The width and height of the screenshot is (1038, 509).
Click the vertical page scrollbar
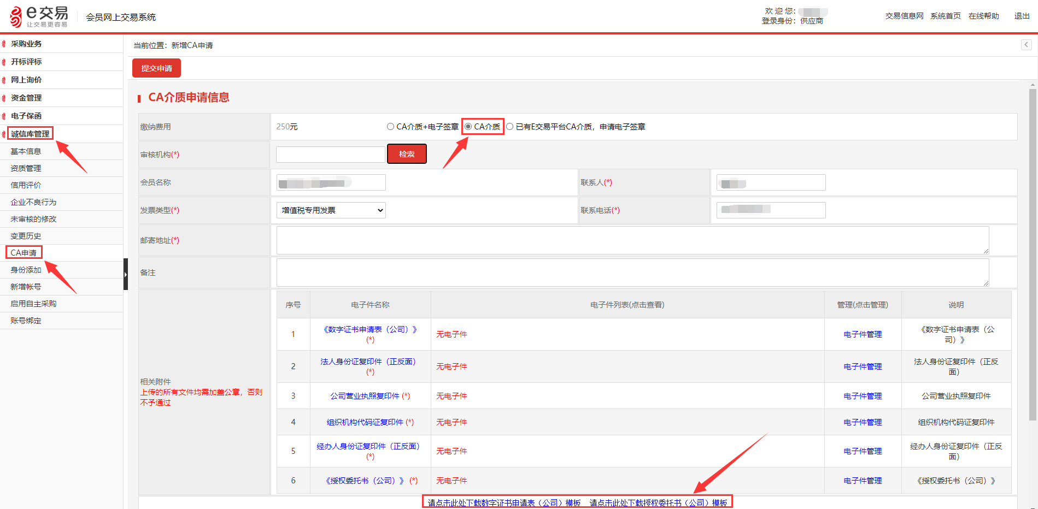click(x=1033, y=254)
